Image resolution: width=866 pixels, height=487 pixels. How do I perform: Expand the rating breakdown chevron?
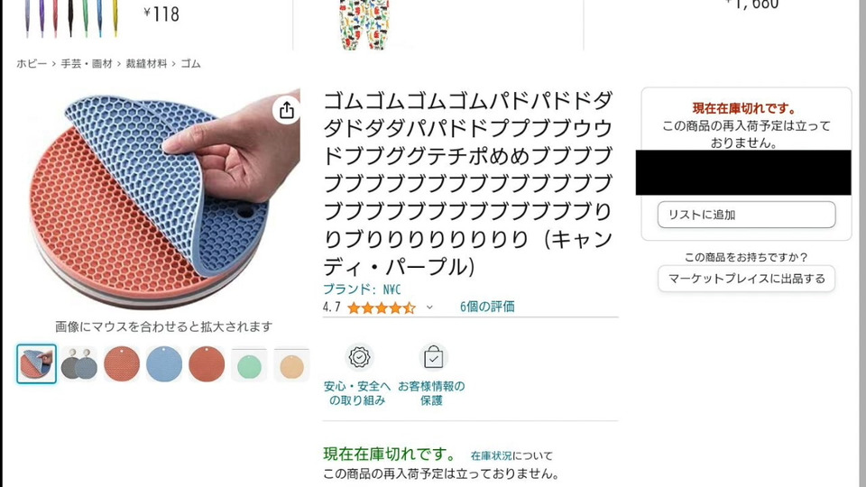429,308
